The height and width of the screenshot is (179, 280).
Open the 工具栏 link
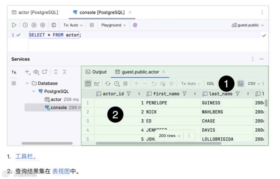coord(26,156)
